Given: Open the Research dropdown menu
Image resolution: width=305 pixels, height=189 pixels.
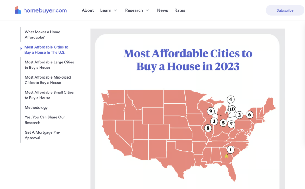Looking at the screenshot, I should pyautogui.click(x=137, y=10).
